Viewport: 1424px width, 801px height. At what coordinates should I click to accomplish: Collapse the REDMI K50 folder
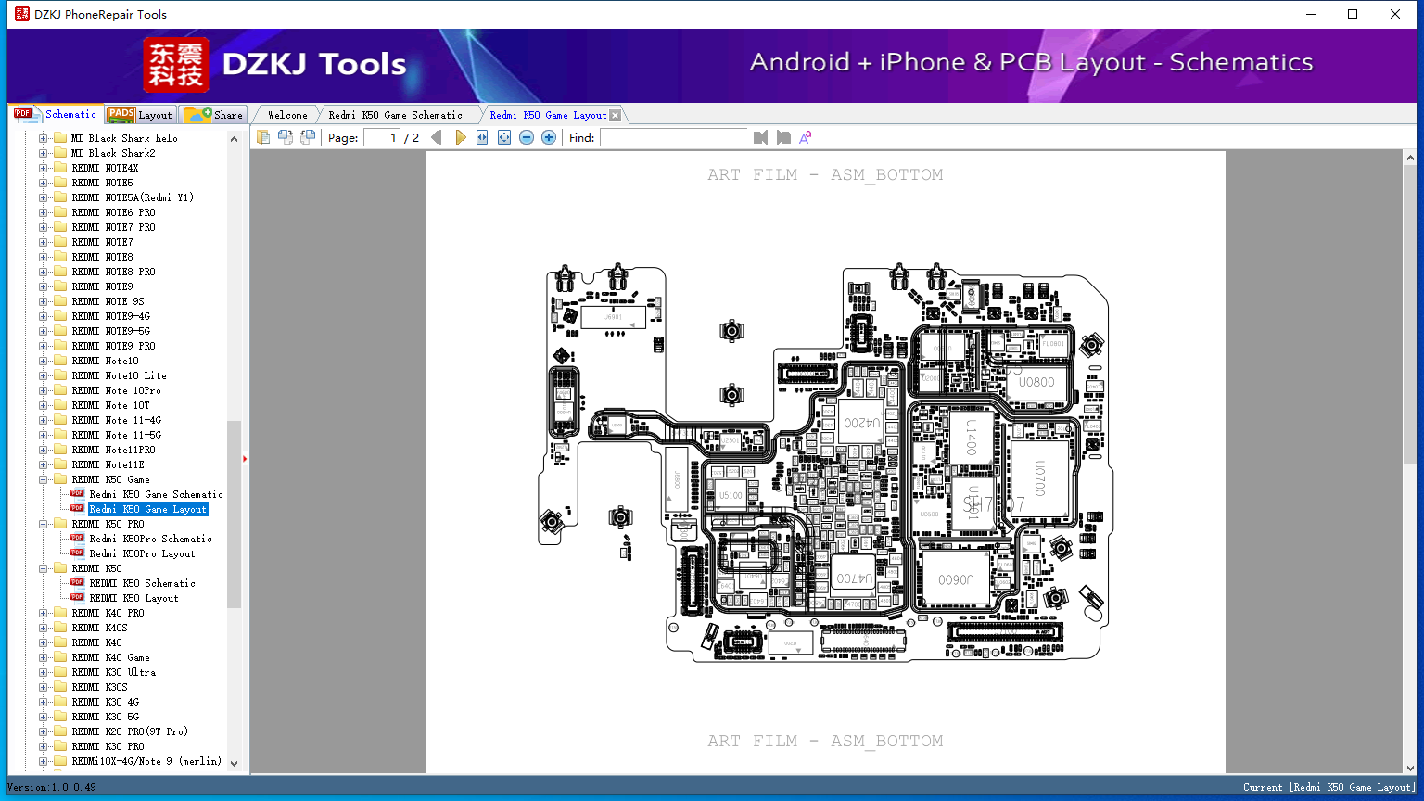point(43,568)
